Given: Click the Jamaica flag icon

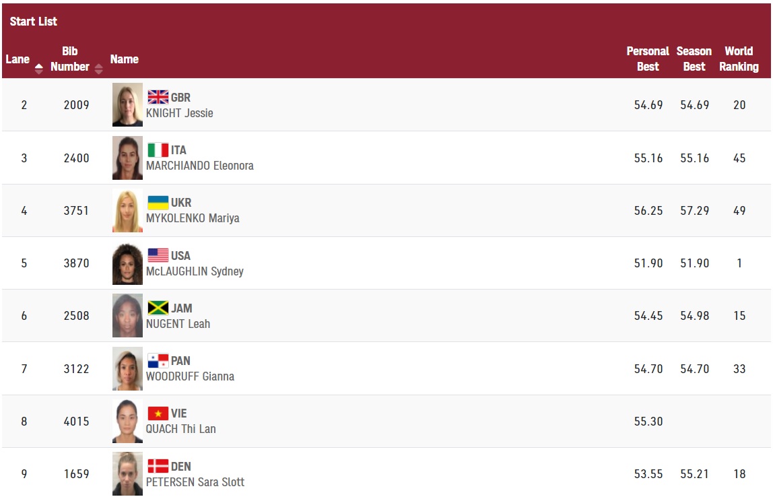Looking at the screenshot, I should point(158,308).
